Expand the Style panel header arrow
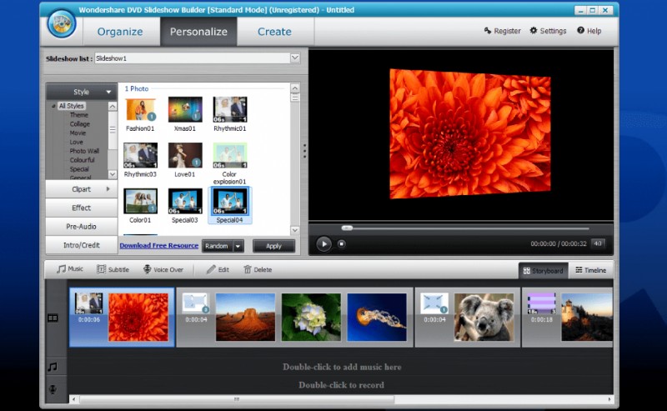Image resolution: width=667 pixels, height=411 pixels. [x=108, y=92]
